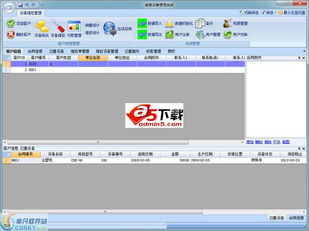This screenshot has width=309, height=231.
Task: Select customer row S001
Action: (124, 70)
